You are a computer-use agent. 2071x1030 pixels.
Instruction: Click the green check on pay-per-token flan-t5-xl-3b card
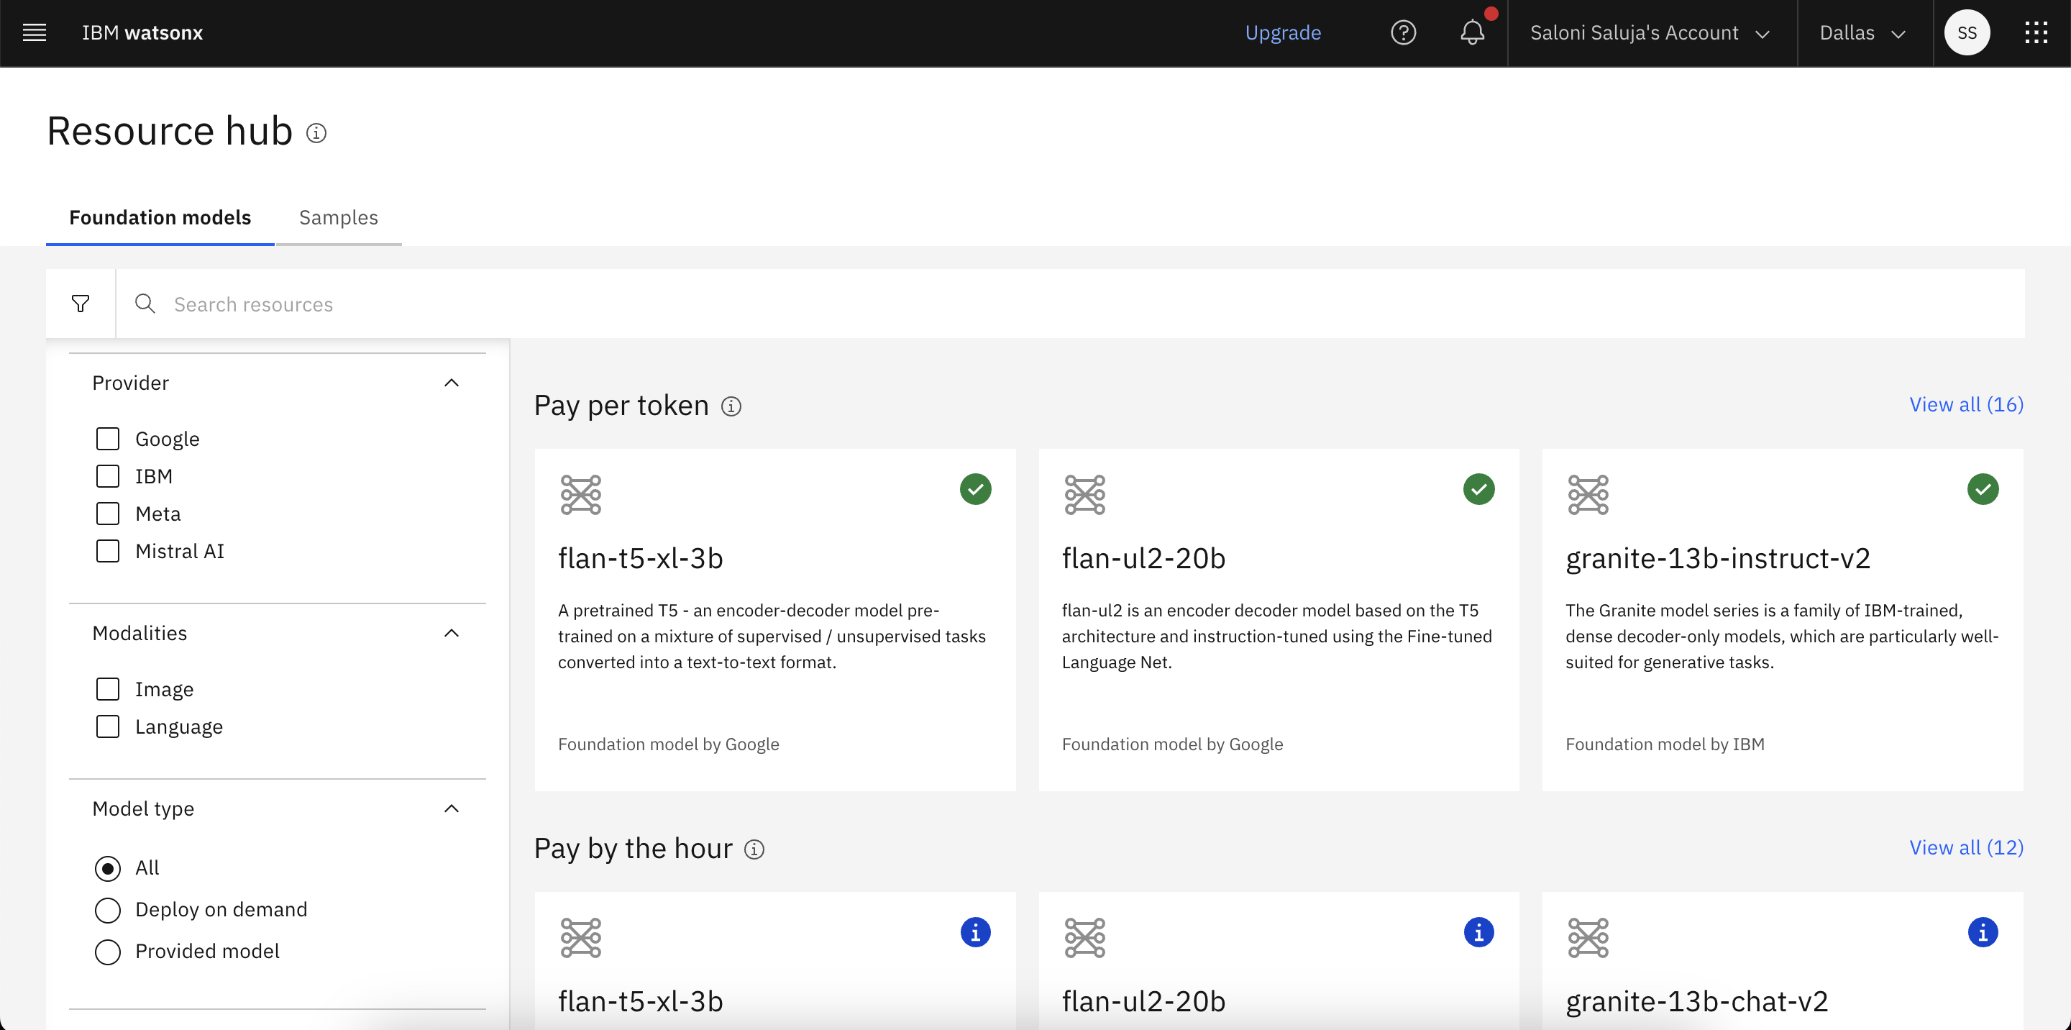point(975,489)
